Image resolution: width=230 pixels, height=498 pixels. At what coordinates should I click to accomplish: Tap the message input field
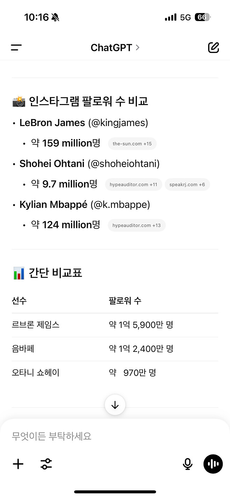pos(105,436)
